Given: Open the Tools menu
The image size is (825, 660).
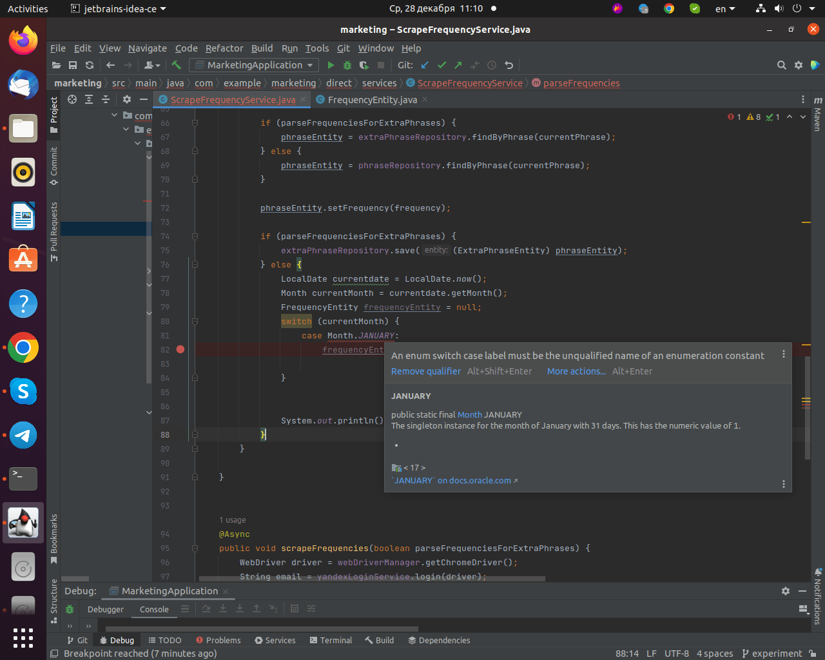Looking at the screenshot, I should click(x=317, y=48).
